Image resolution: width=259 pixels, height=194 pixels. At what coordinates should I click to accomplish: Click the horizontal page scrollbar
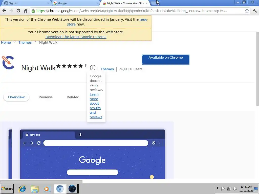pos(41,181)
